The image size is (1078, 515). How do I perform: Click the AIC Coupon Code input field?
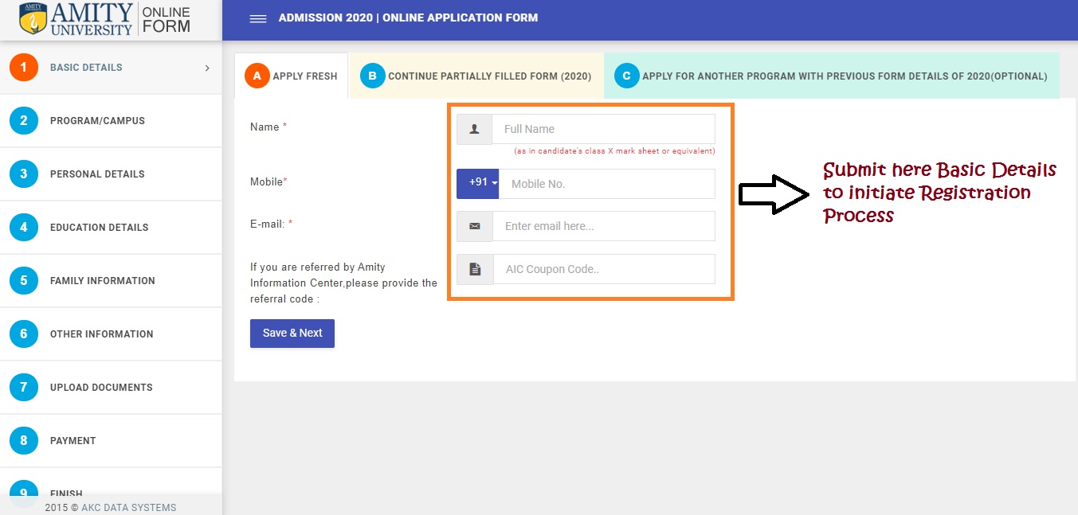pyautogui.click(x=605, y=269)
